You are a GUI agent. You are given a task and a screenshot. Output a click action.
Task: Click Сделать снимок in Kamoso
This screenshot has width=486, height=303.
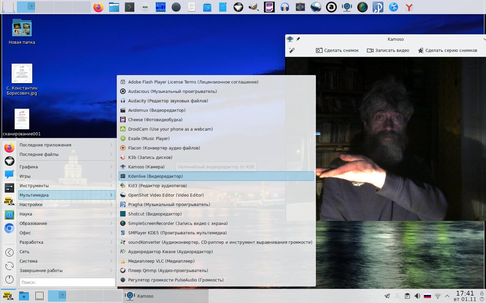(x=337, y=50)
